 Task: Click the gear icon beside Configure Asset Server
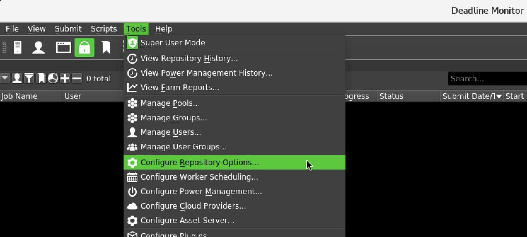coord(132,220)
